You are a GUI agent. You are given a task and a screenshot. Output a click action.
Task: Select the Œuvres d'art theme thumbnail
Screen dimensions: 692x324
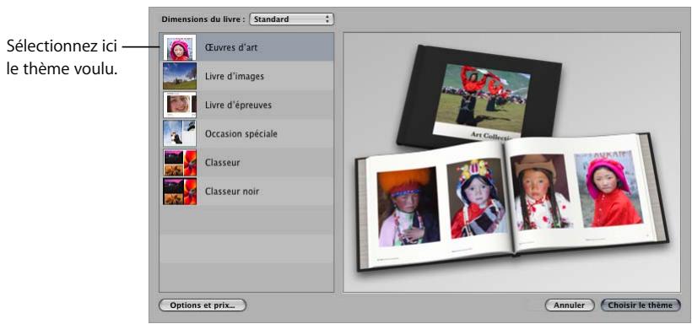pyautogui.click(x=180, y=47)
